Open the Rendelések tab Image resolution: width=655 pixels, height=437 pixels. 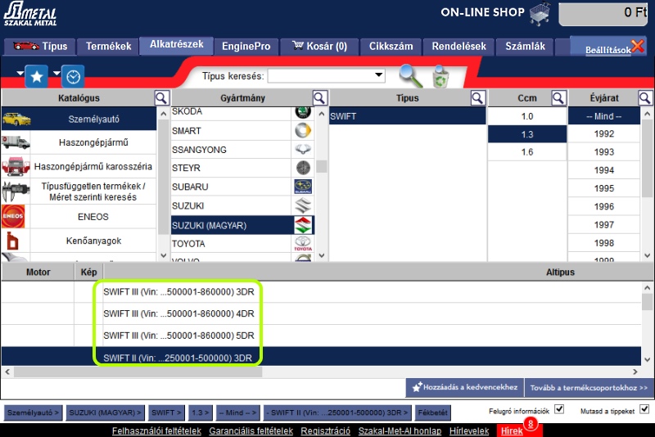click(458, 47)
